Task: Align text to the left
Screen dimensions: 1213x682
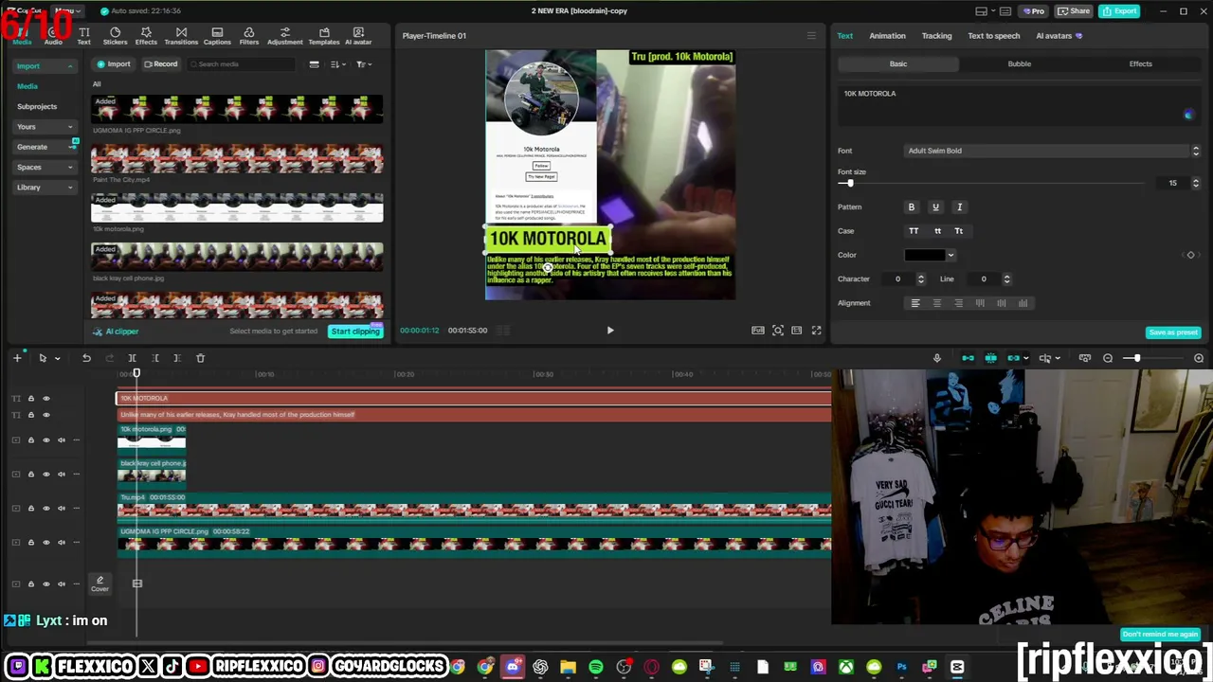Action: [915, 303]
